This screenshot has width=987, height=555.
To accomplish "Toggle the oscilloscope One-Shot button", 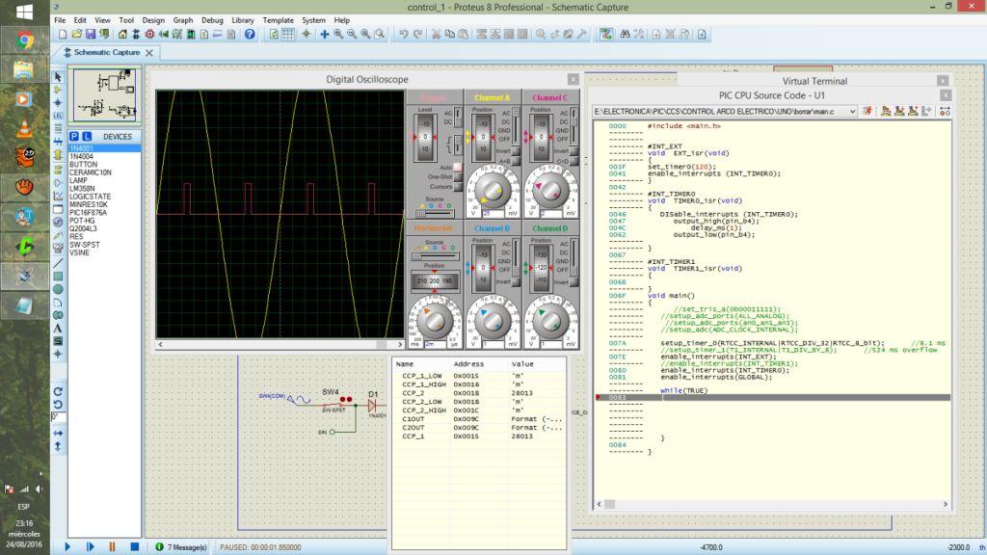I will tap(458, 177).
